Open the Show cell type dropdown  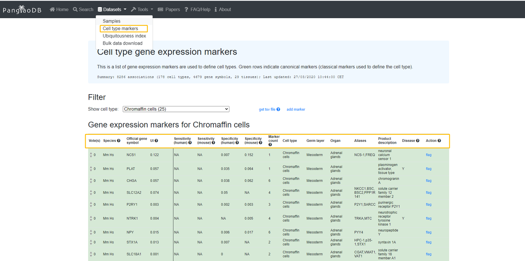(x=176, y=109)
